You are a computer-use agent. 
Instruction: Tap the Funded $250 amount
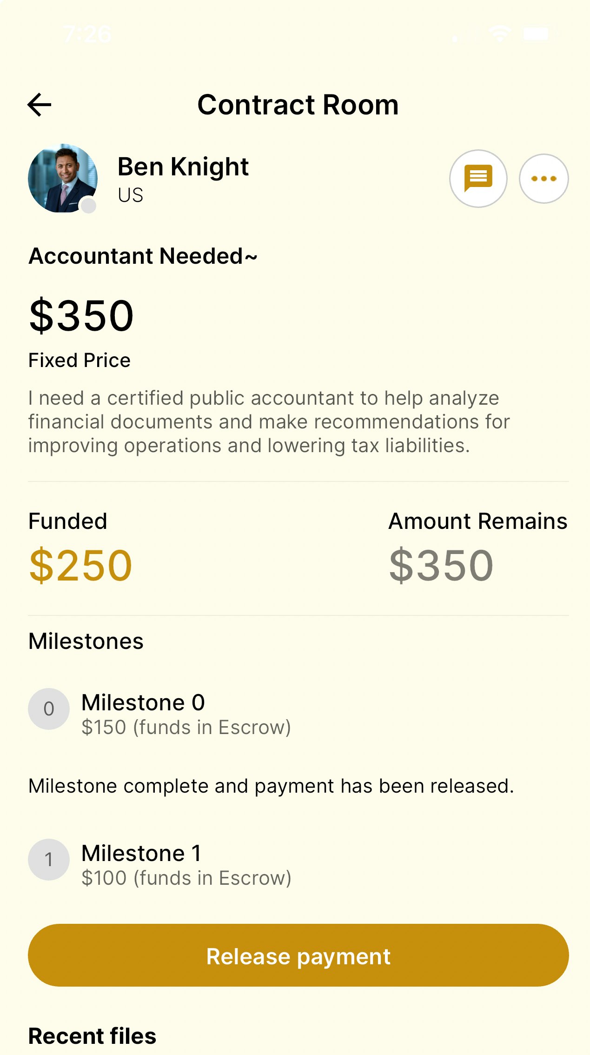[x=81, y=565]
